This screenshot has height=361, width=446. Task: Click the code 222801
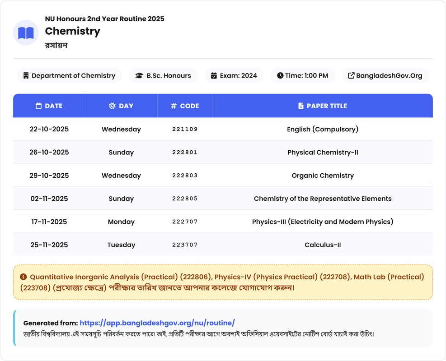[185, 152]
